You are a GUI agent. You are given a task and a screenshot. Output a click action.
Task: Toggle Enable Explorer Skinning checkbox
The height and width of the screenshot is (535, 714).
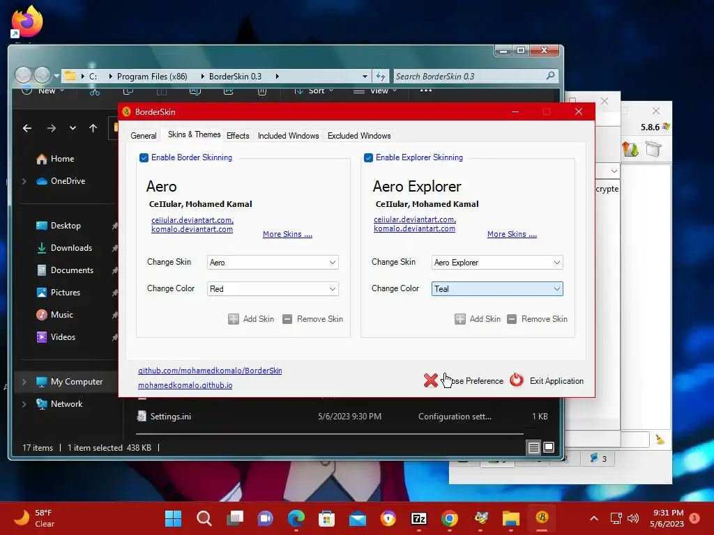(x=368, y=158)
